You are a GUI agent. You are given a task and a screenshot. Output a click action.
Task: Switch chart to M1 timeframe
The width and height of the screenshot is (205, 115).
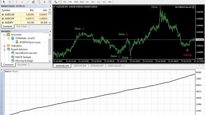click(x=65, y=2)
